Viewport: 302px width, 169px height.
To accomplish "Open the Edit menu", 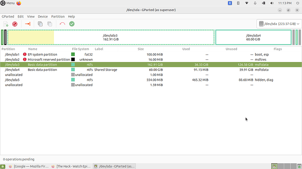I will tap(21, 17).
